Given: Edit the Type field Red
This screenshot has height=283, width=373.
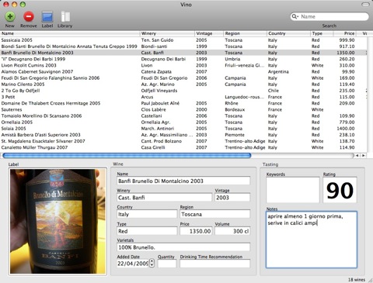Looking at the screenshot, I should pyautogui.click(x=147, y=231).
